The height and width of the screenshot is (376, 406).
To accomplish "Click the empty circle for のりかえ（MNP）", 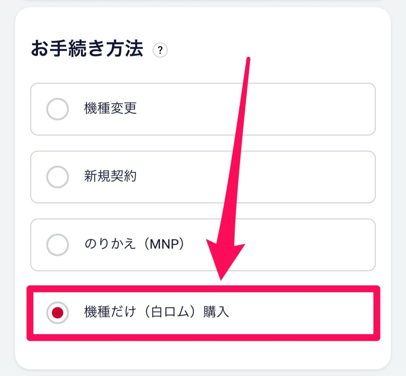I will (x=57, y=244).
